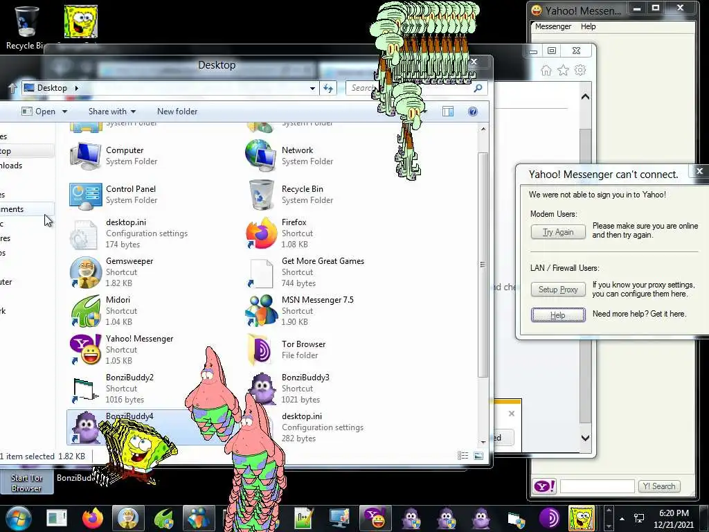Click the network tray icon

point(639,518)
